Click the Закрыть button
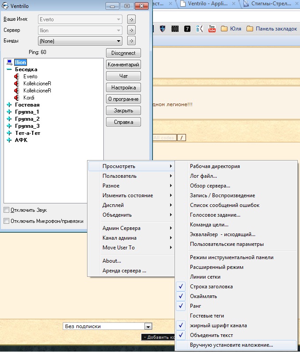 pyautogui.click(x=123, y=111)
